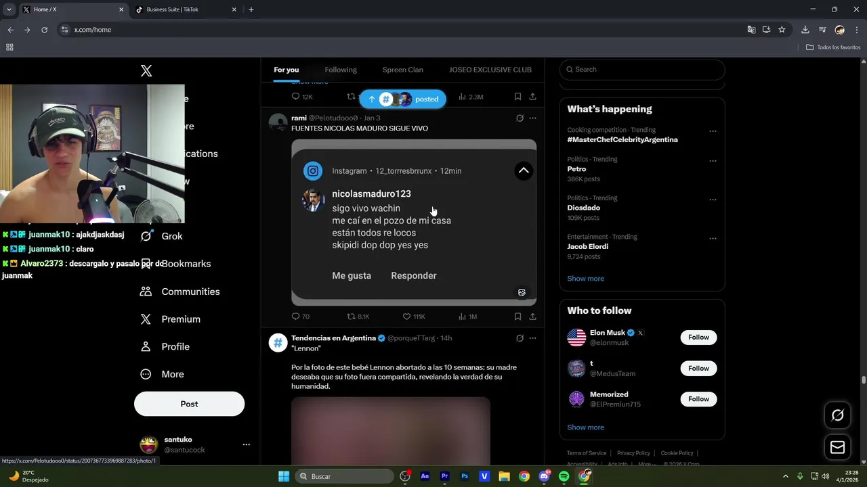Share the rami post
Viewport: 867px width, 487px height.
[x=533, y=317]
